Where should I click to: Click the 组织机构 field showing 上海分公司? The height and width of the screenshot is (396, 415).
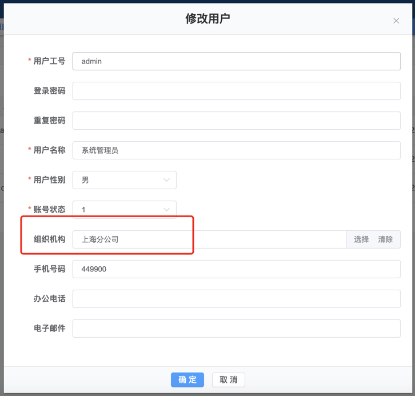tap(209, 239)
